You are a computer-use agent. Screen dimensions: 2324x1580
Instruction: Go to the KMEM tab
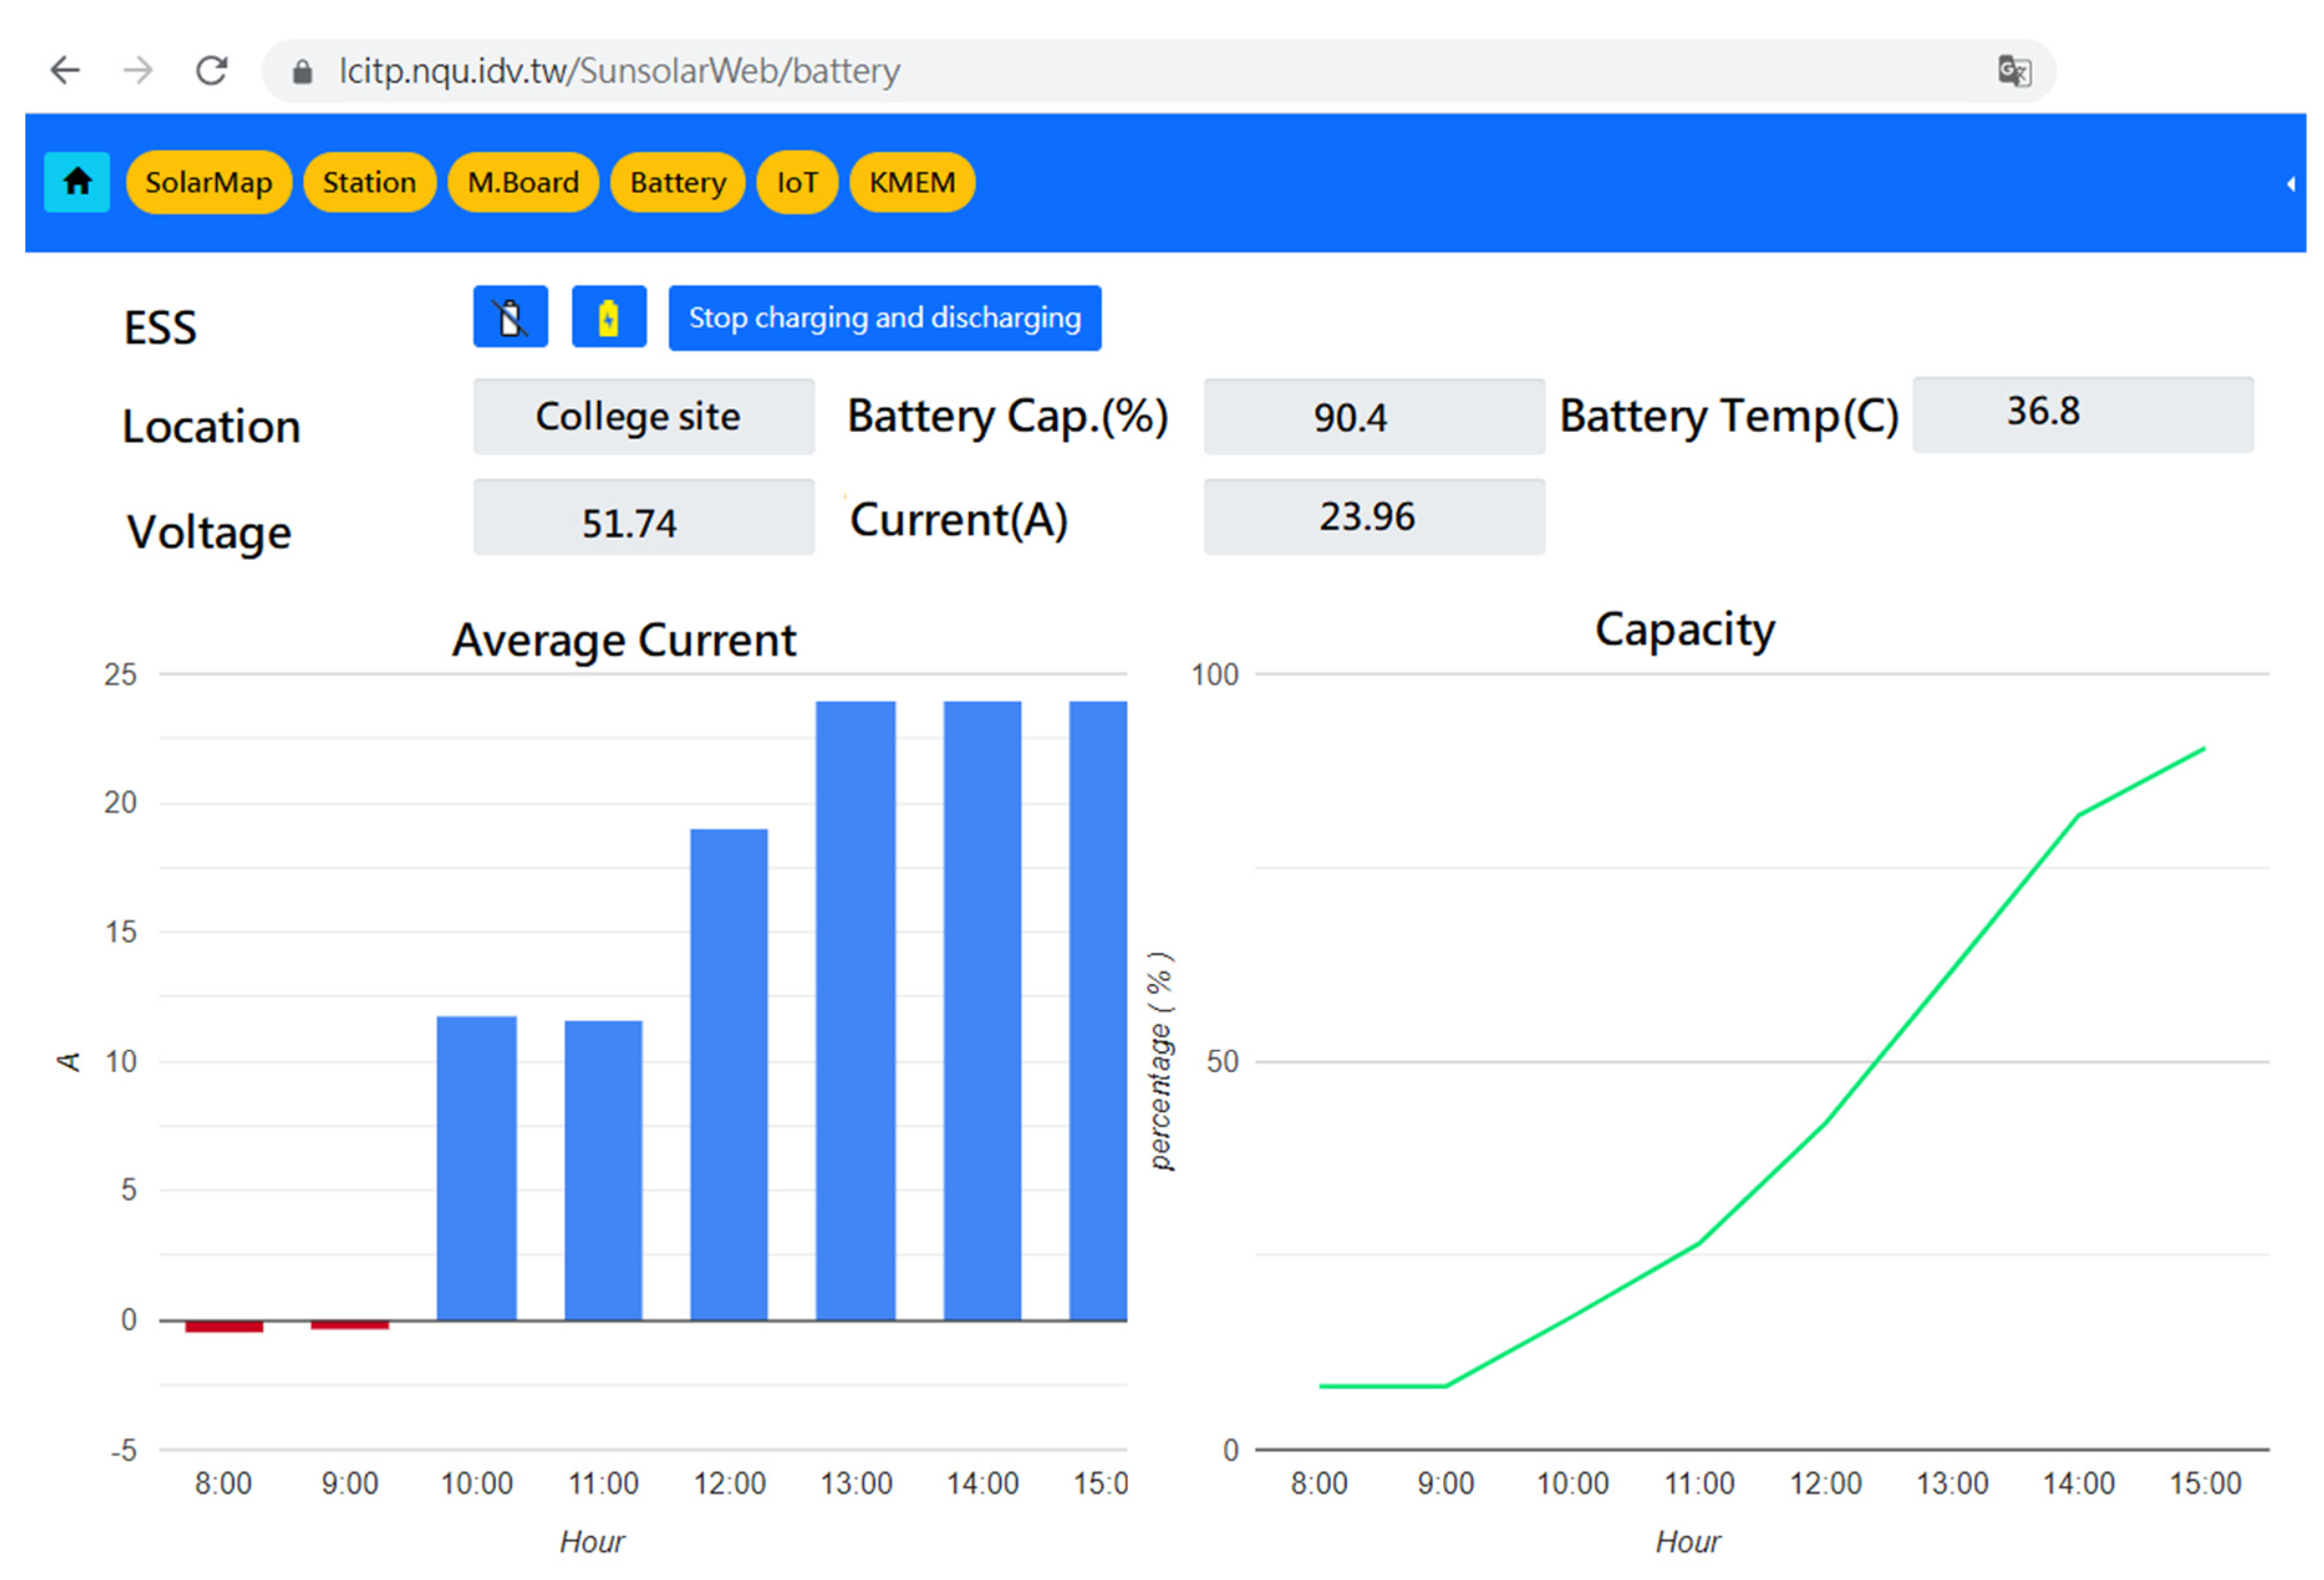(x=911, y=183)
